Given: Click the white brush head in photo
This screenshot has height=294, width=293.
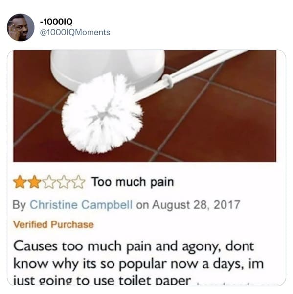Looking at the screenshot, I should point(102,114).
